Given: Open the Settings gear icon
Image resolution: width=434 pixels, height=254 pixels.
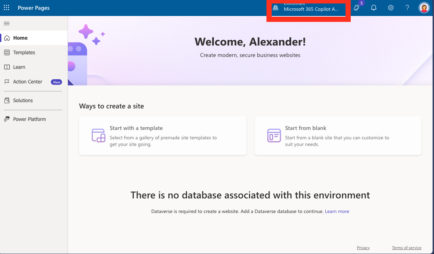Looking at the screenshot, I should [x=391, y=8].
